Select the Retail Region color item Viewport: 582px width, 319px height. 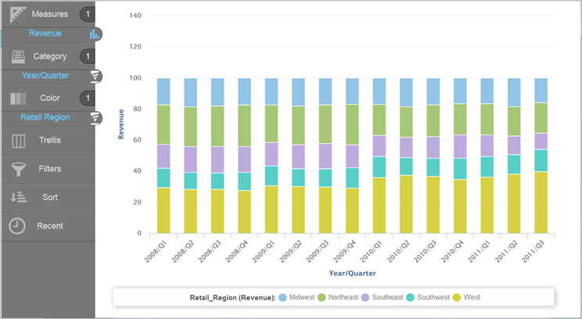45,118
